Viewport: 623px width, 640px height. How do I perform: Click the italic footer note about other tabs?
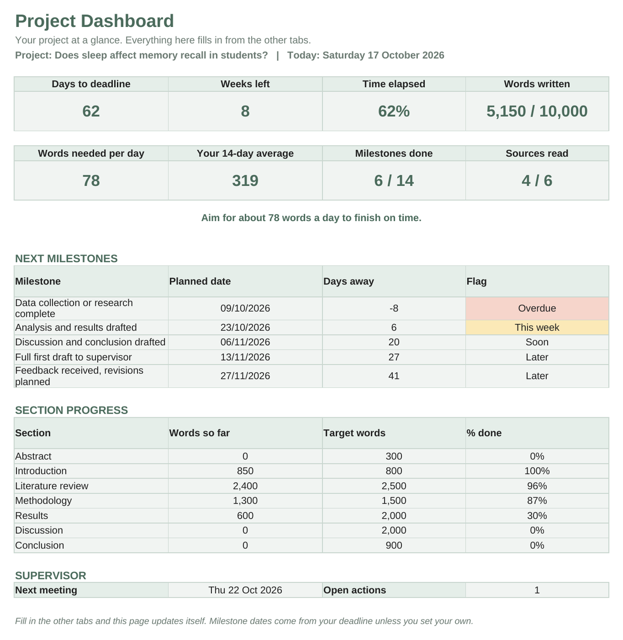click(x=244, y=621)
